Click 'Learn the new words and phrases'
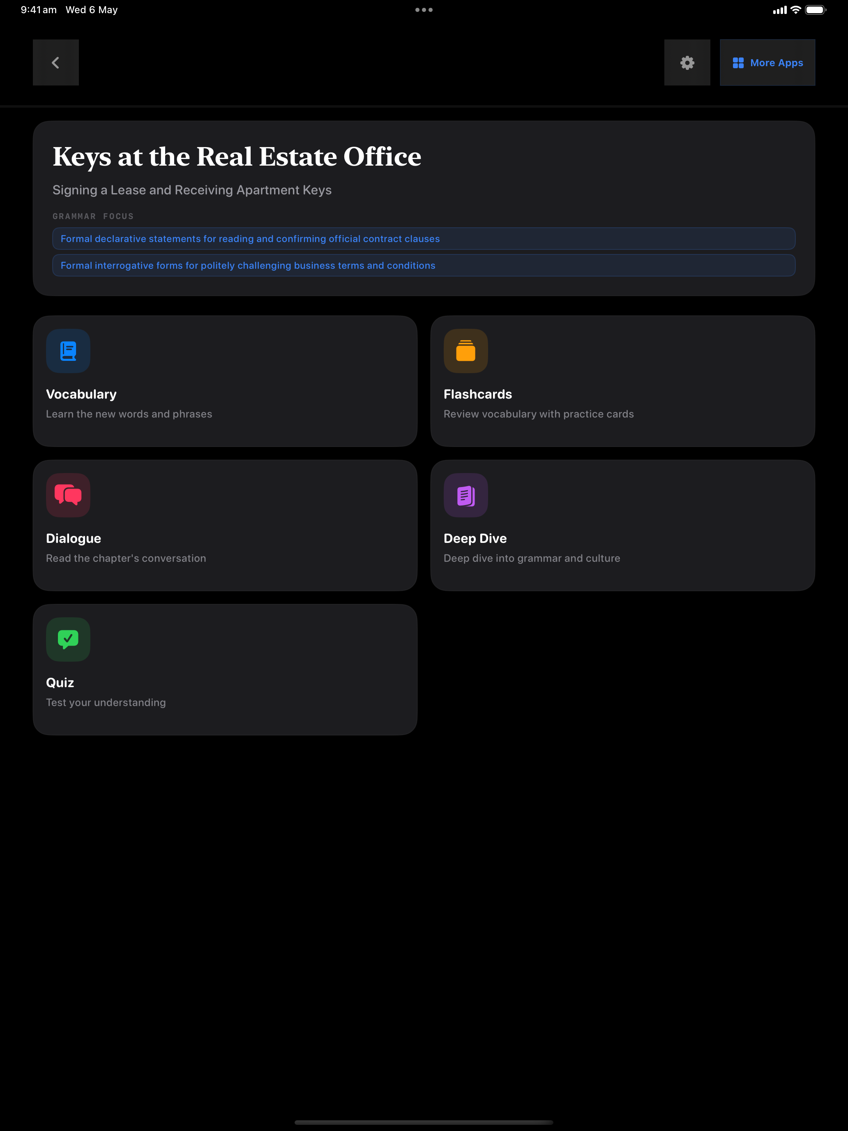Image resolution: width=848 pixels, height=1131 pixels. (x=129, y=414)
